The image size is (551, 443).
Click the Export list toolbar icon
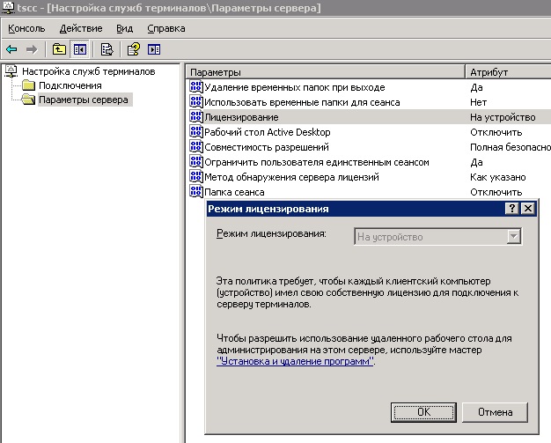[x=107, y=49]
